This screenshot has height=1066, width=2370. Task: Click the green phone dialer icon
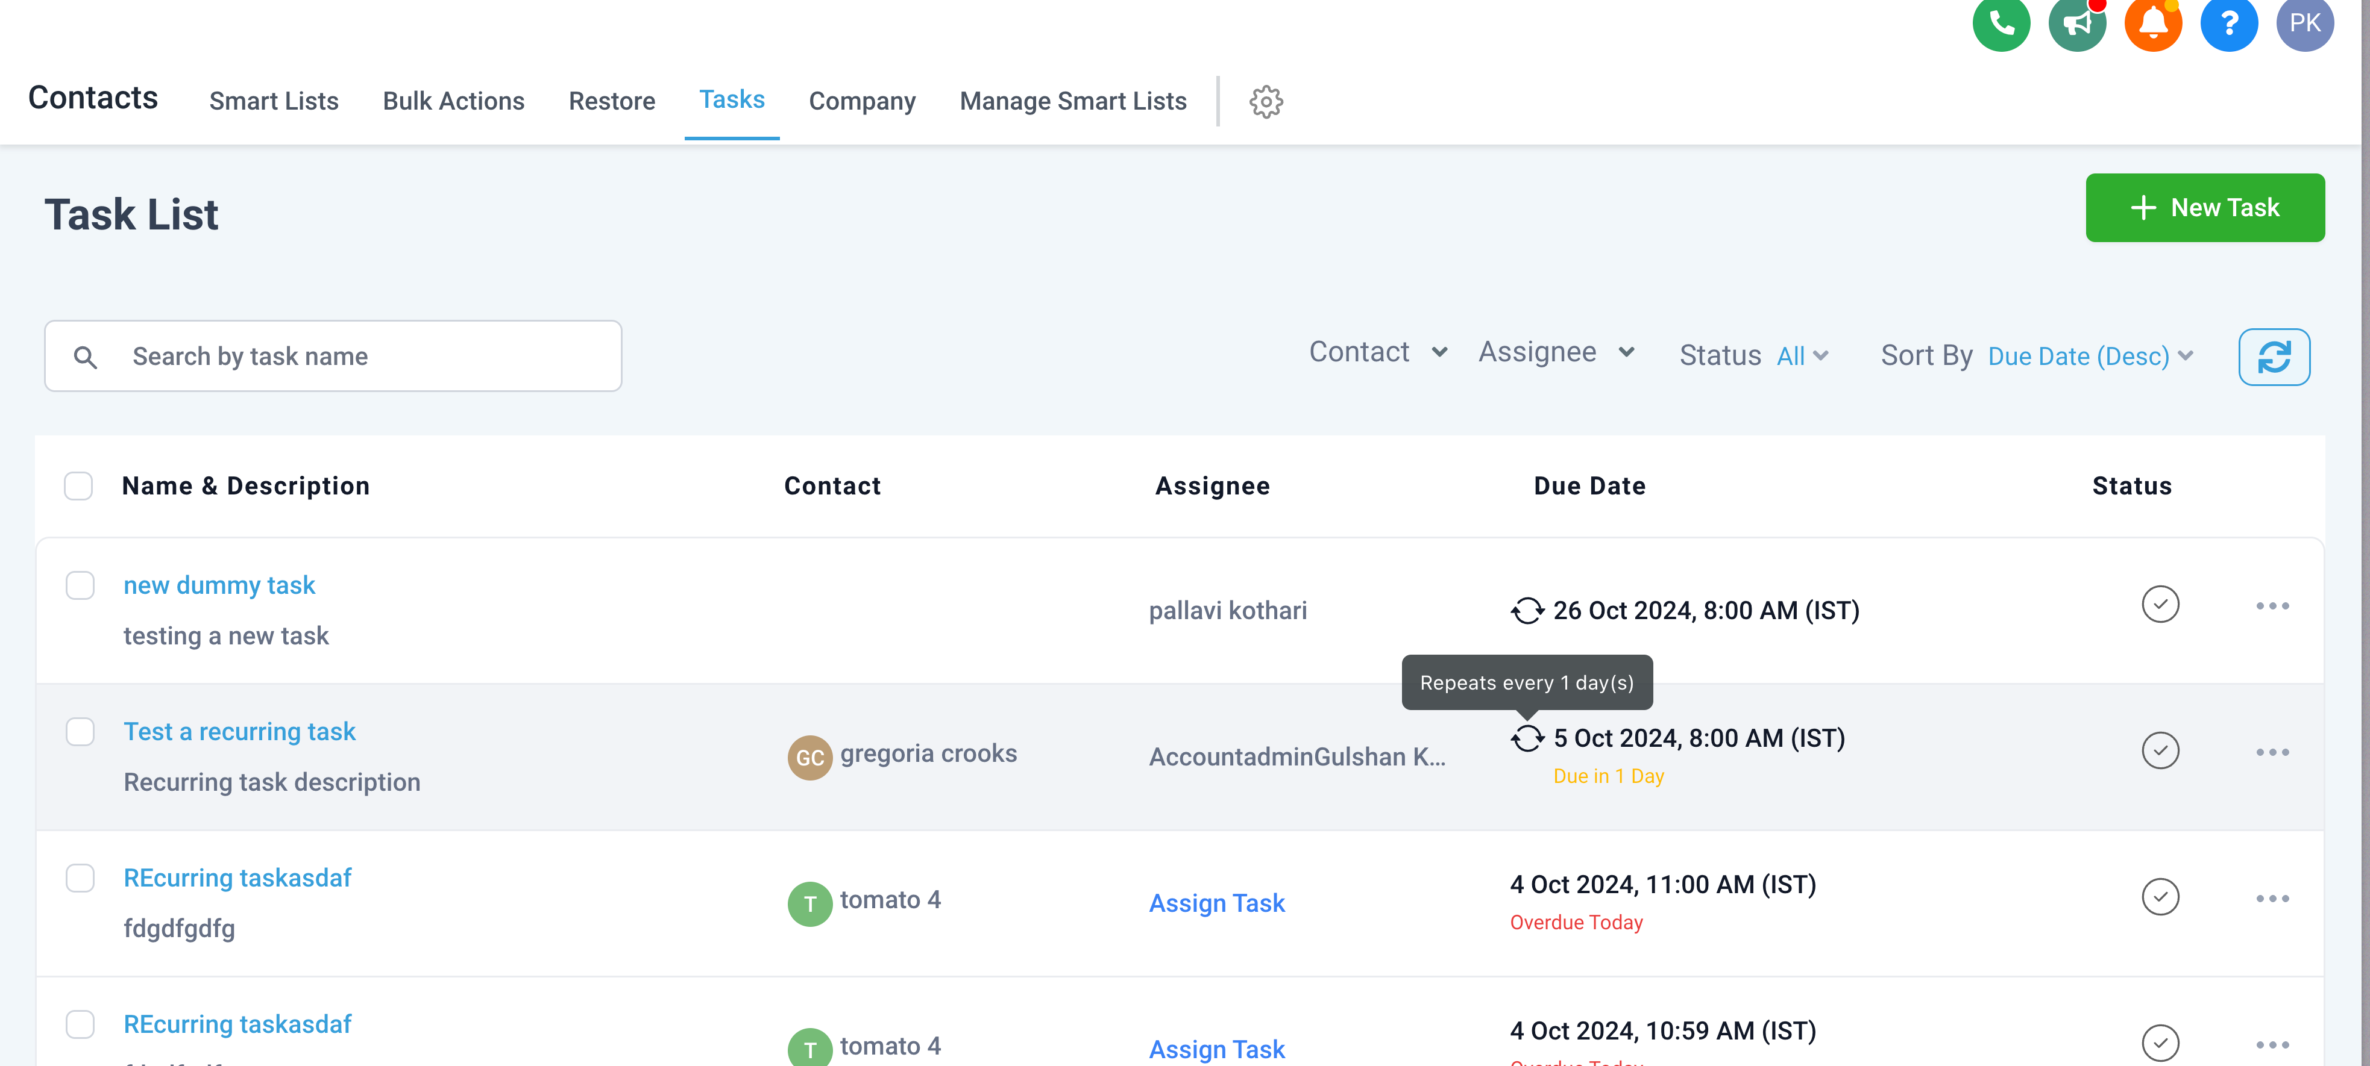[x=2001, y=22]
